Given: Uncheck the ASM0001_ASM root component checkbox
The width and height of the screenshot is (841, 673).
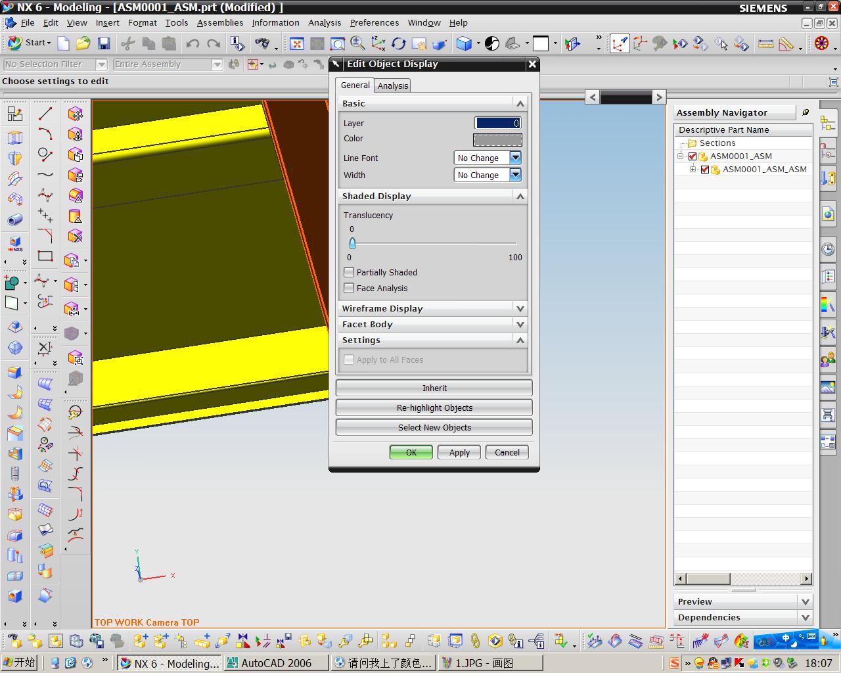Looking at the screenshot, I should (x=692, y=156).
